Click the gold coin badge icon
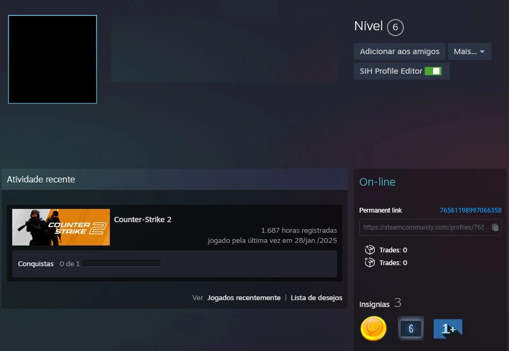The height and width of the screenshot is (351, 509). tap(373, 328)
